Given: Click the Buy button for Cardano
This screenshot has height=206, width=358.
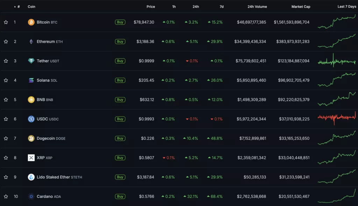Looking at the screenshot, I should [x=120, y=196].
